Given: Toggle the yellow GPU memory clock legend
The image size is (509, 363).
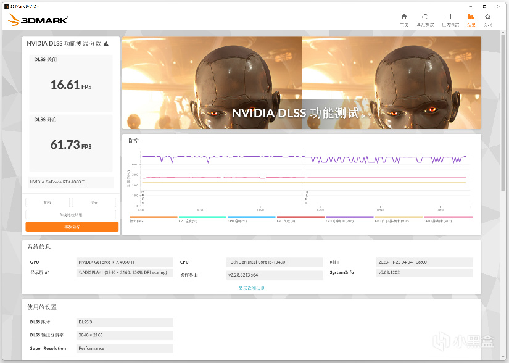Looking at the screenshot, I should click(399, 219).
